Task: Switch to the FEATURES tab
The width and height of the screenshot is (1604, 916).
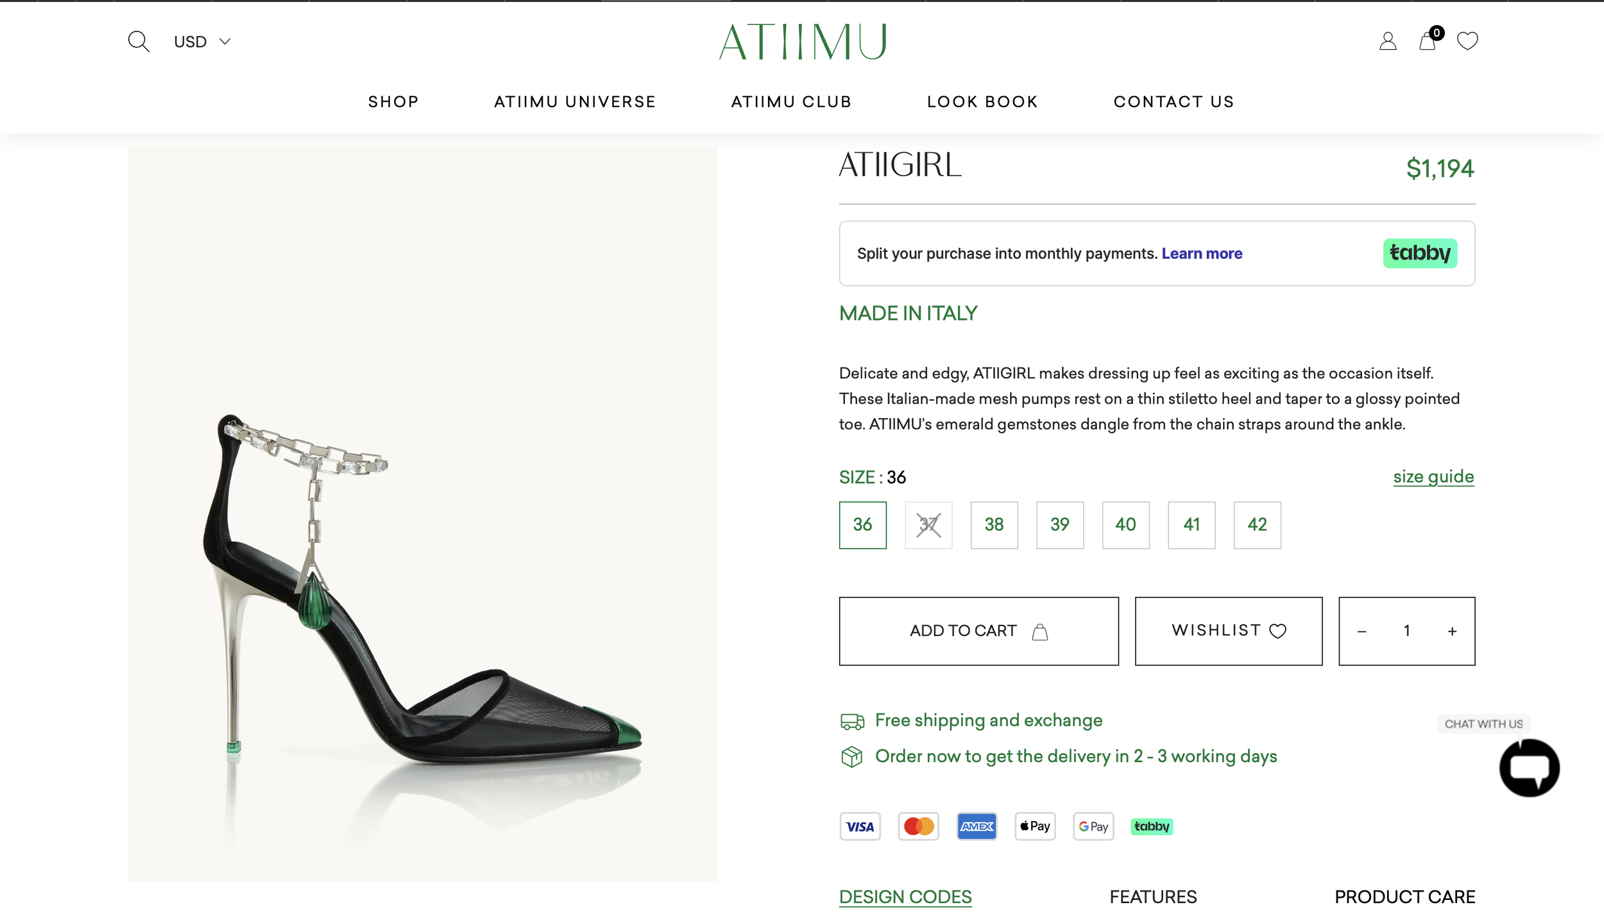Action: [x=1153, y=897]
